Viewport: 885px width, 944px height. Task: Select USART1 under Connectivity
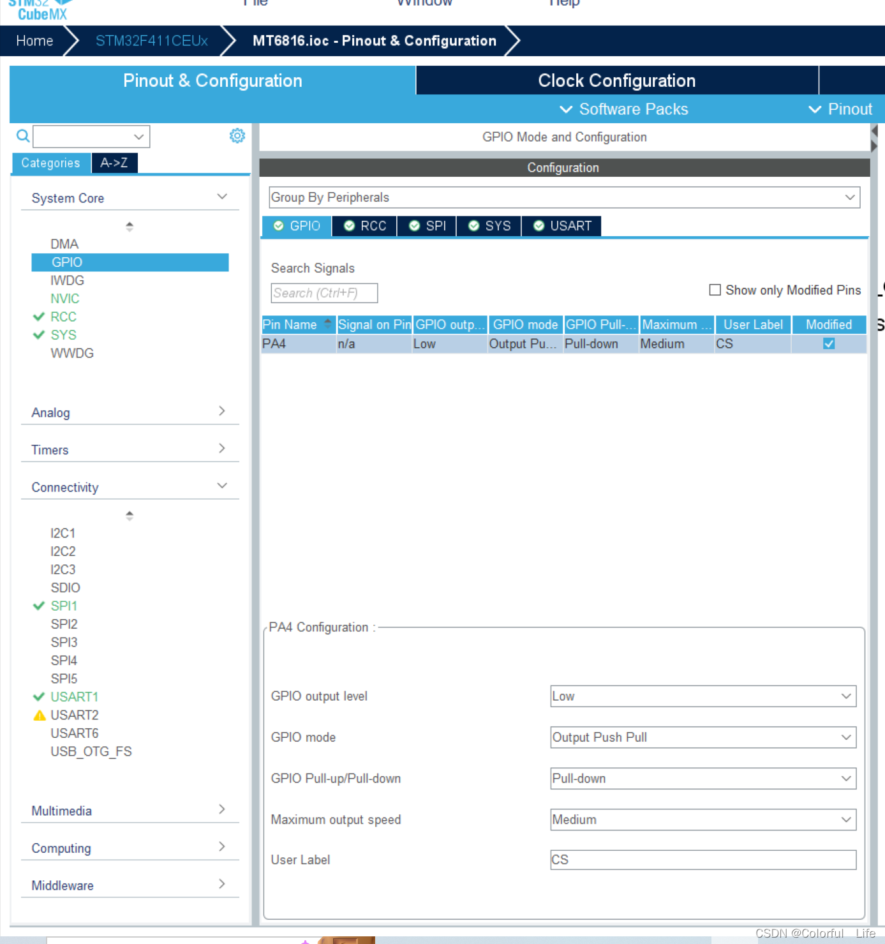click(75, 696)
